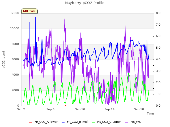Click the Sep 10 x-axis label
The image size is (170, 127).
(80, 109)
